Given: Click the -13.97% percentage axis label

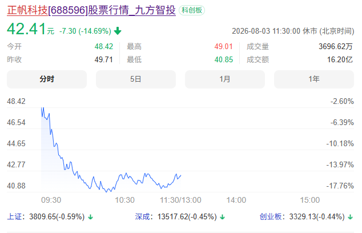Looking at the screenshot, I should click(x=340, y=165).
